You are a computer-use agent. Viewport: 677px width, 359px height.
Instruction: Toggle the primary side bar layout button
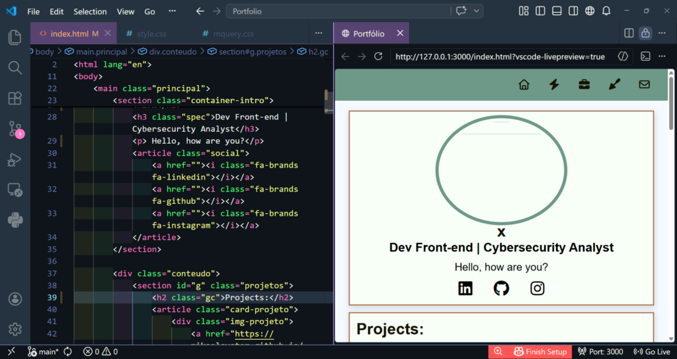(539, 11)
